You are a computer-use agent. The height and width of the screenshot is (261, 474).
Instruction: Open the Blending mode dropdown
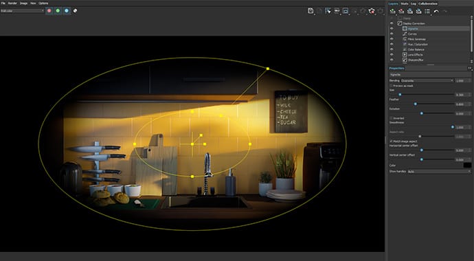coord(427,80)
